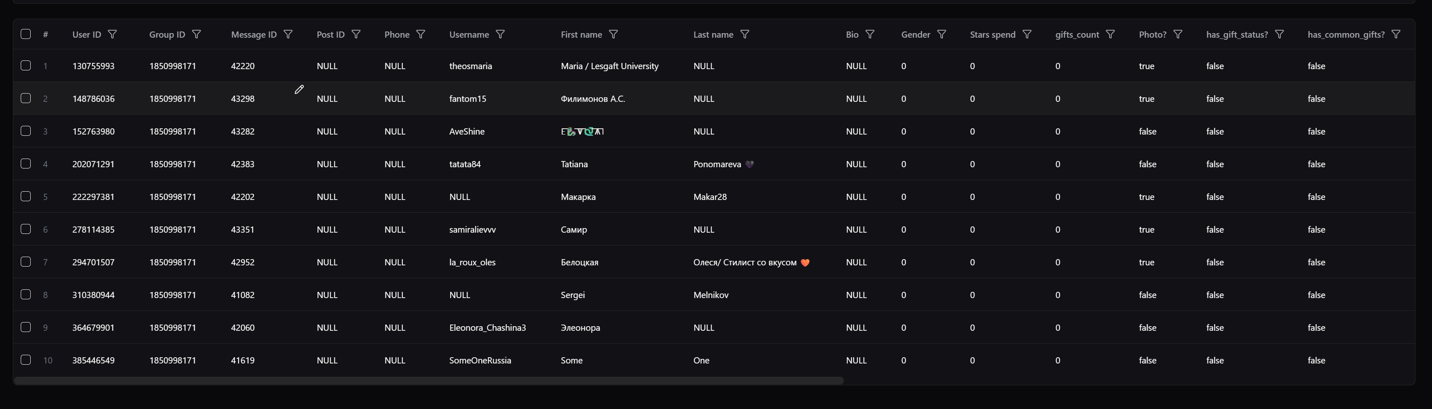Tick the checkbox for row 5 Макарка

point(26,197)
